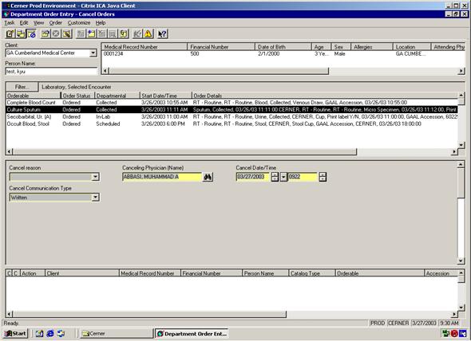Click the patient info horizontal scrollbar right arrow
This screenshot has width=471, height=341.
point(461,71)
